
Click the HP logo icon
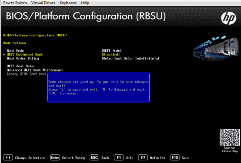click(x=228, y=18)
